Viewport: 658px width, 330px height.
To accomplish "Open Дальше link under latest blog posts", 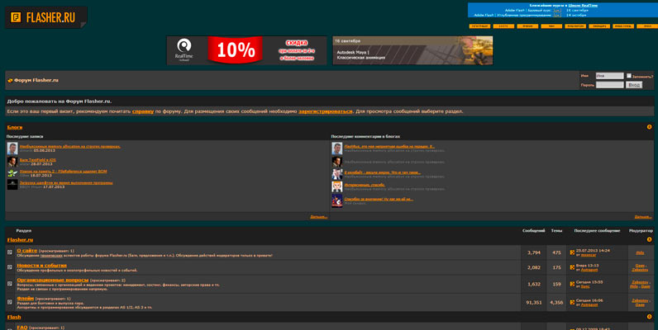I will (318, 216).
